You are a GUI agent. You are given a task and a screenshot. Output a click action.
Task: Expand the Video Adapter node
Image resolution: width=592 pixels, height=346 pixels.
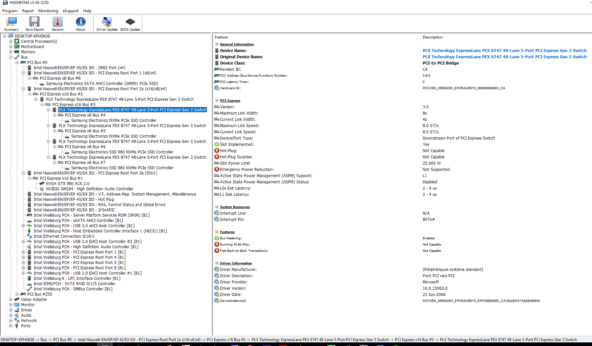point(11,300)
